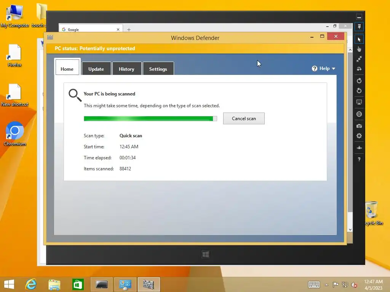The height and width of the screenshot is (292, 390).
Task: Click 'Your PC is being scanned' heading
Action: click(109, 94)
